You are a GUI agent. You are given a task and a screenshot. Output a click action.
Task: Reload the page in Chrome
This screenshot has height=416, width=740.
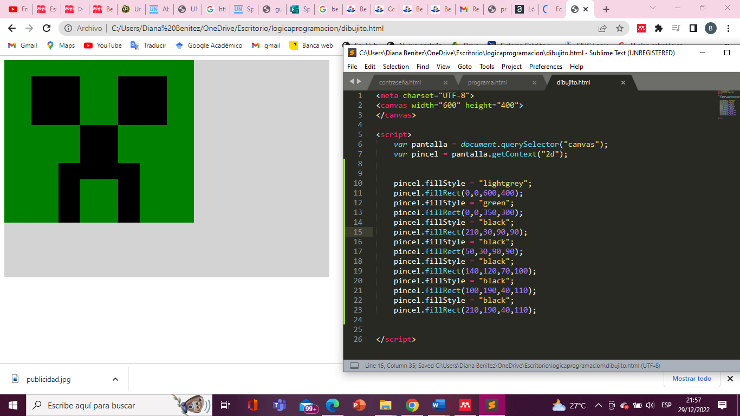[x=47, y=28]
